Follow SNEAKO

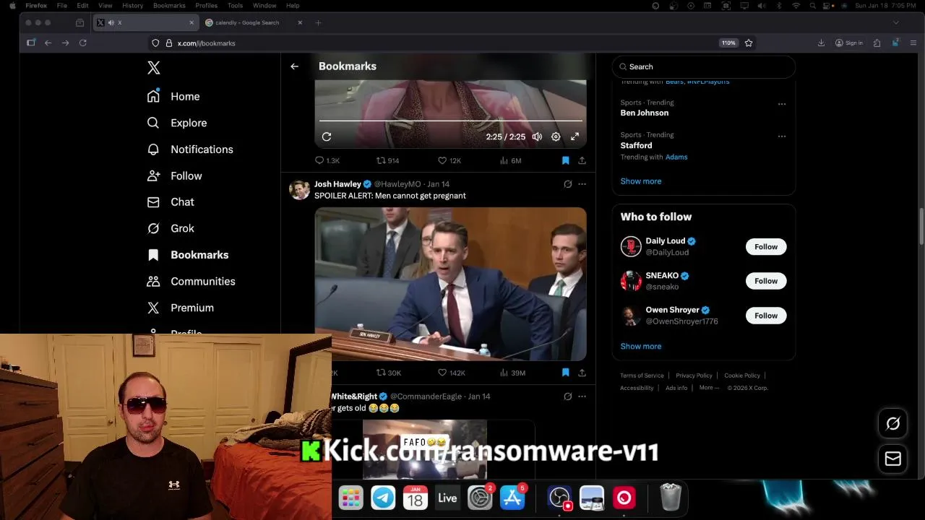[766, 281]
